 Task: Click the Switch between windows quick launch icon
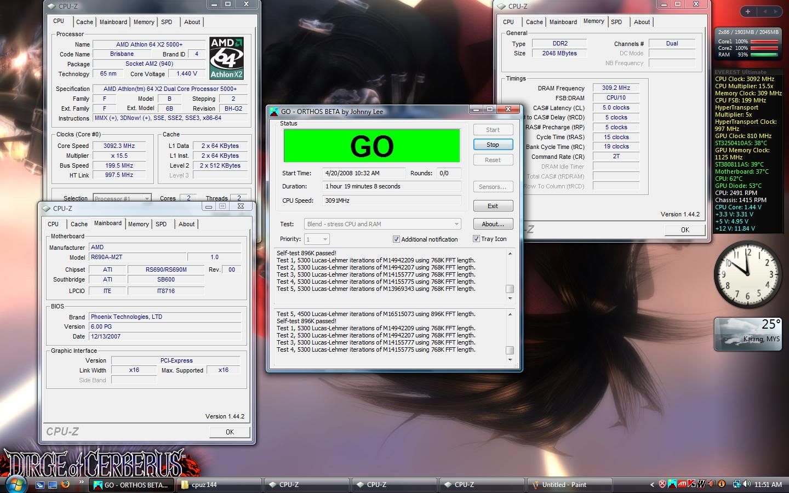click(x=40, y=485)
